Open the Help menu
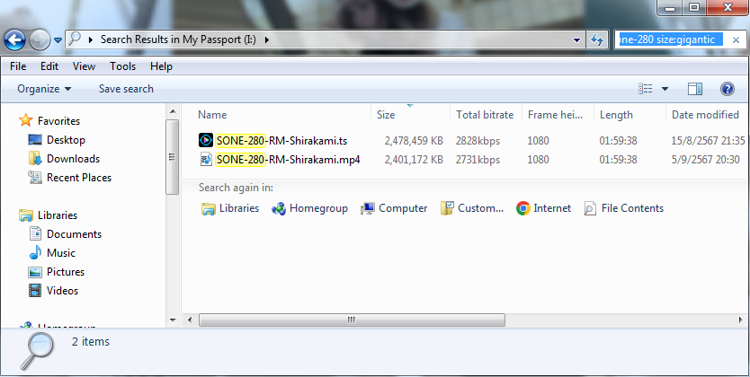This screenshot has width=750, height=377. coord(161,66)
